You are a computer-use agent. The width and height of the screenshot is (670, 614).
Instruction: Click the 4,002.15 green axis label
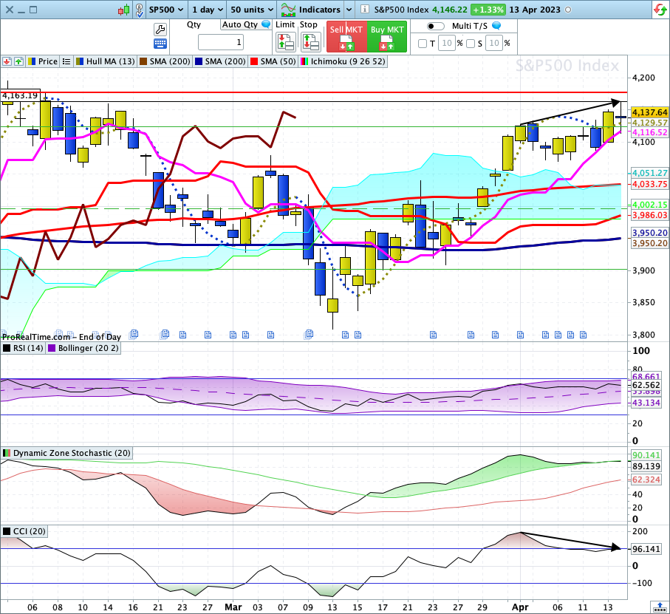coord(649,205)
